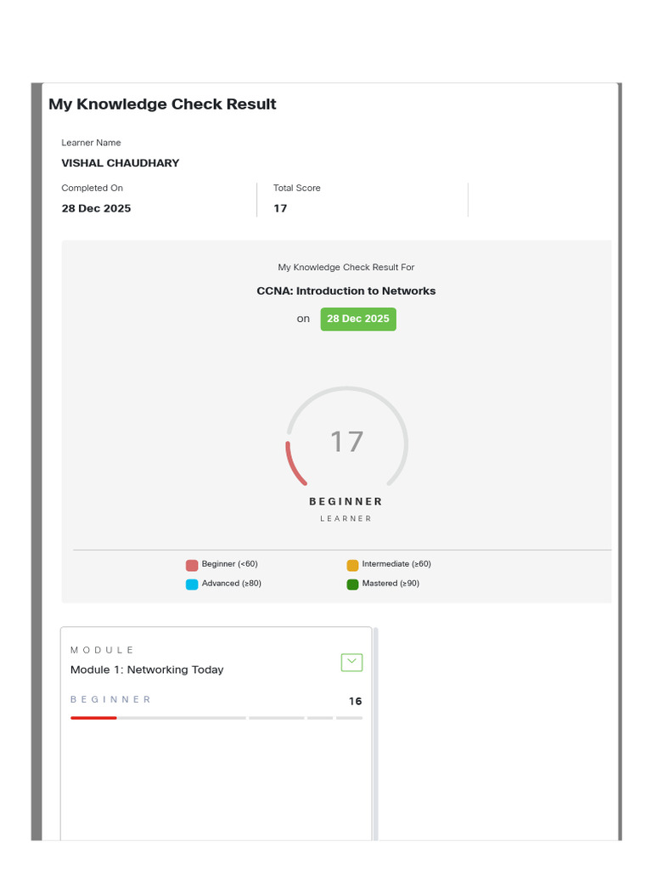
Task: Click the CCNA: Introduction to Networks title
Action: pos(346,291)
